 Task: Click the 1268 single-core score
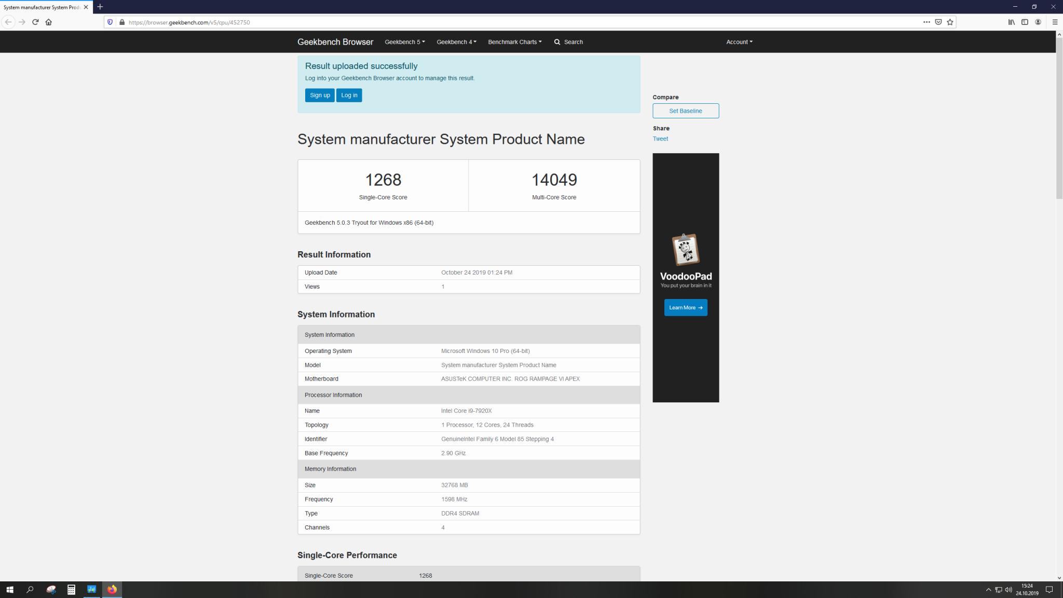point(383,180)
